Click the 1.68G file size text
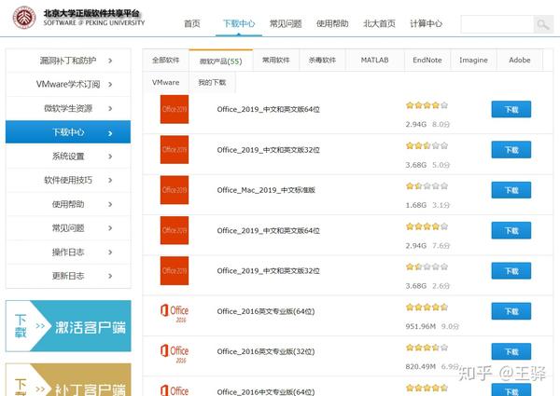Image resolution: width=560 pixels, height=396 pixels. coord(416,205)
